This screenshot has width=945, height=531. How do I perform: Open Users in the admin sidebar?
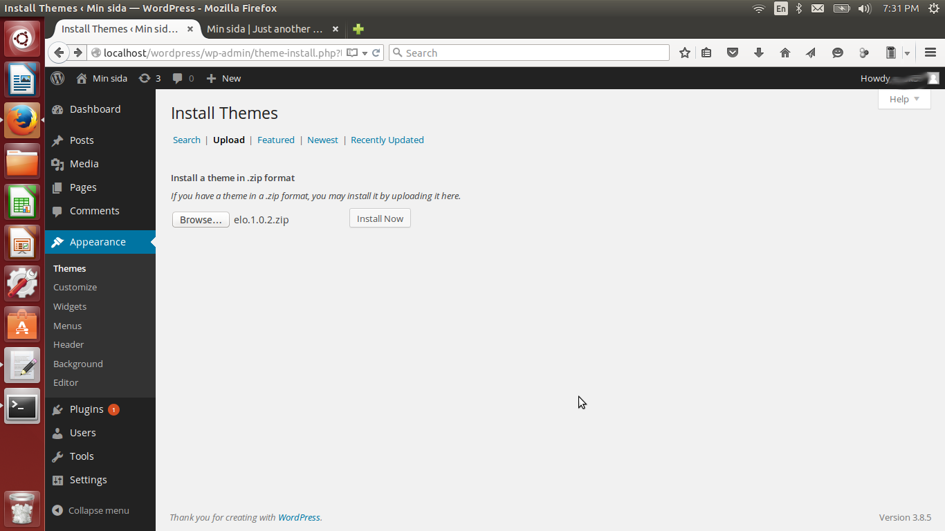100,433
